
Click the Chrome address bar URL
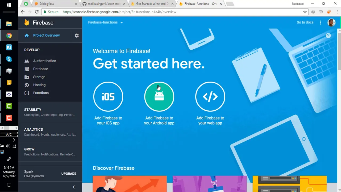[x=119, y=12]
